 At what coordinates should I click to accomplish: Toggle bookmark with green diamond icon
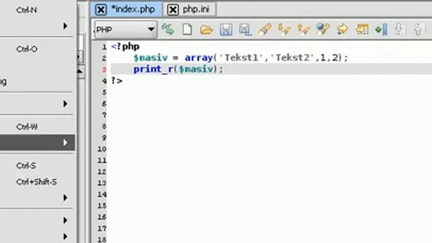pyautogui.click(x=381, y=29)
